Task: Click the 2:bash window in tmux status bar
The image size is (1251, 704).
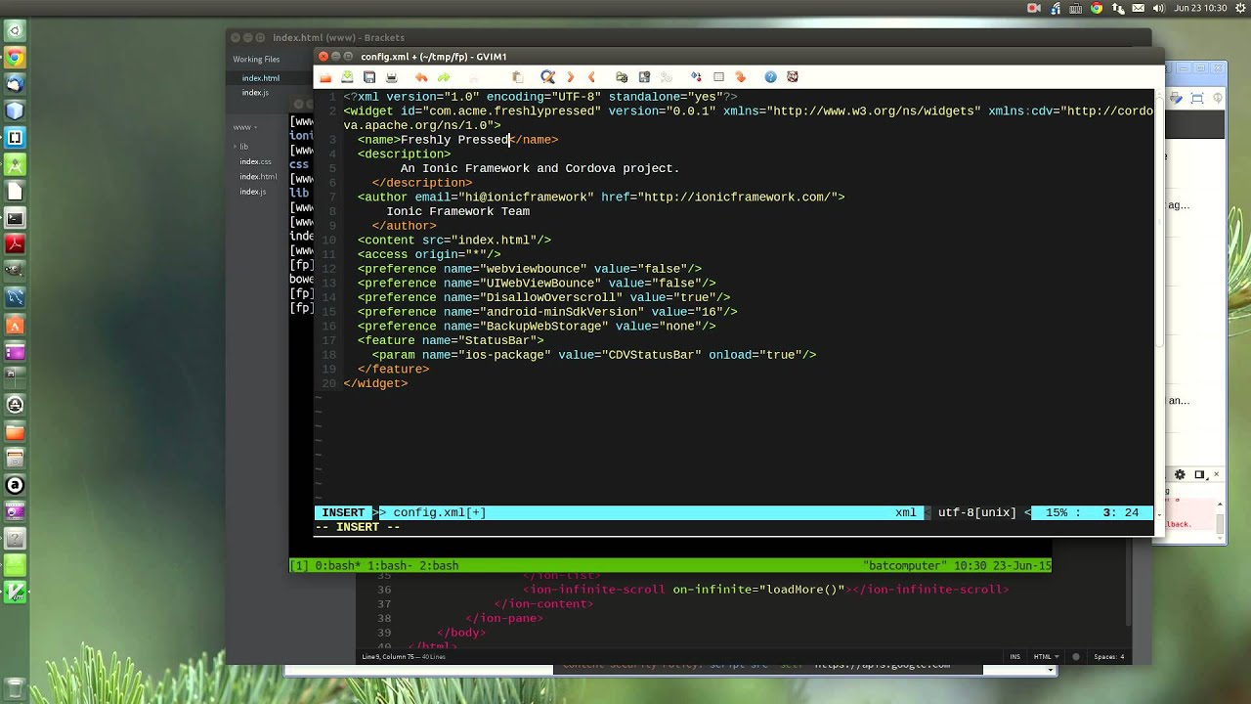Action: coord(439,566)
